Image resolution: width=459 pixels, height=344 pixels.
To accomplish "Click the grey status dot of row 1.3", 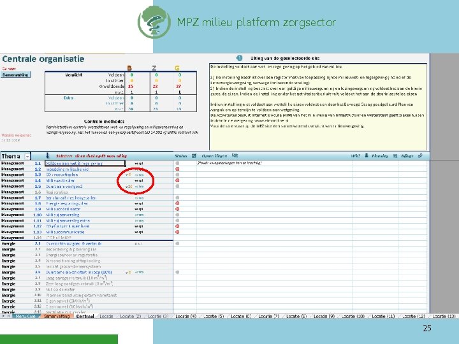I will (x=177, y=175).
